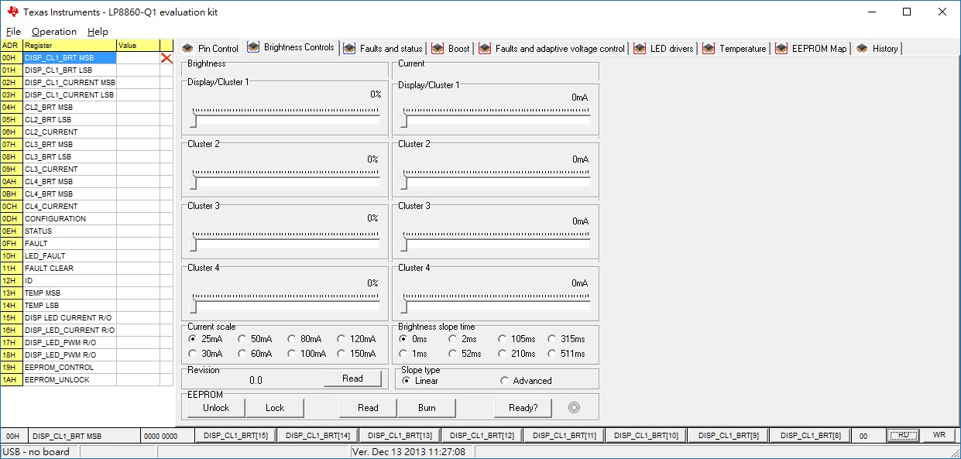
Task: Select 30mA current scale
Action: (206, 354)
